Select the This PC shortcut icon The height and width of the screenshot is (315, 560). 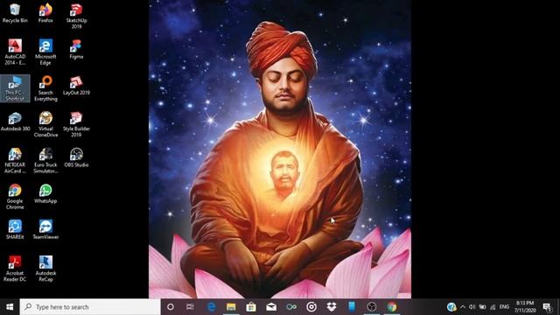click(x=15, y=88)
